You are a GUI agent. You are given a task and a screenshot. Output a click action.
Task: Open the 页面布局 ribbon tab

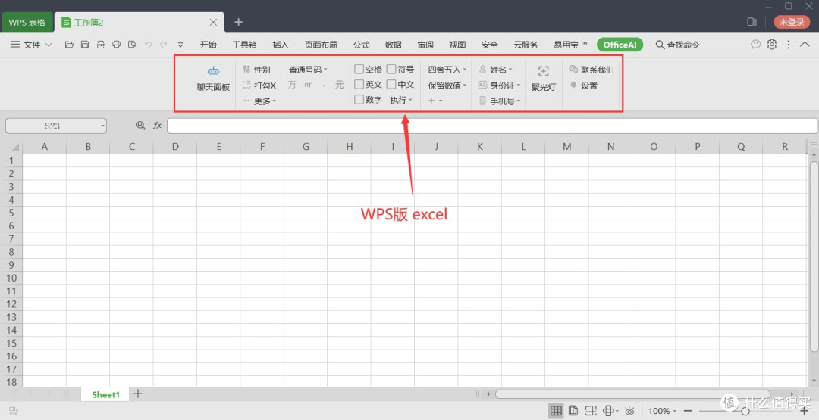[x=321, y=45]
